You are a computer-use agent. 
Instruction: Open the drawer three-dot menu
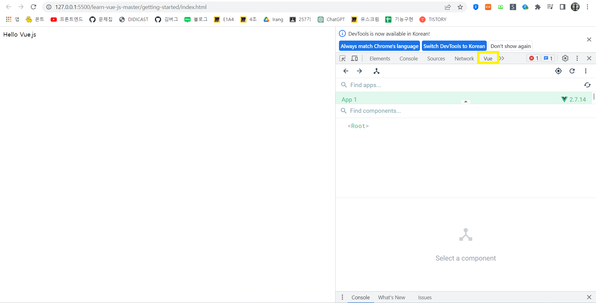pos(342,297)
